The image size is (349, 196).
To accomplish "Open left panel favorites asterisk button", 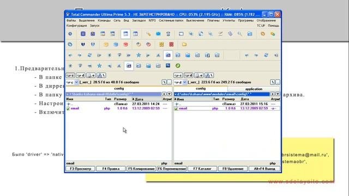I will pyautogui.click(x=164, y=94).
